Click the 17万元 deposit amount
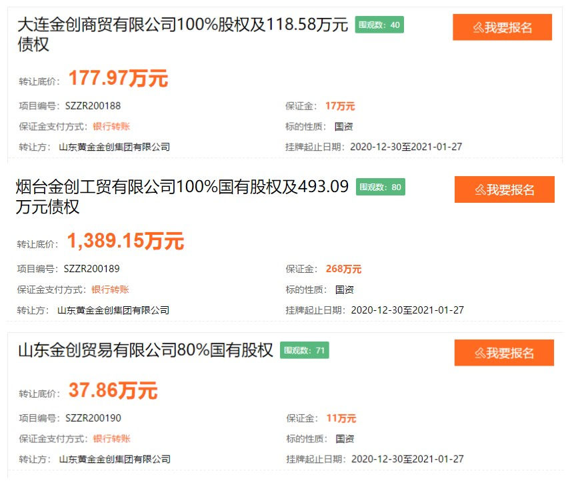Viewport: 570px width, 485px height. point(340,106)
